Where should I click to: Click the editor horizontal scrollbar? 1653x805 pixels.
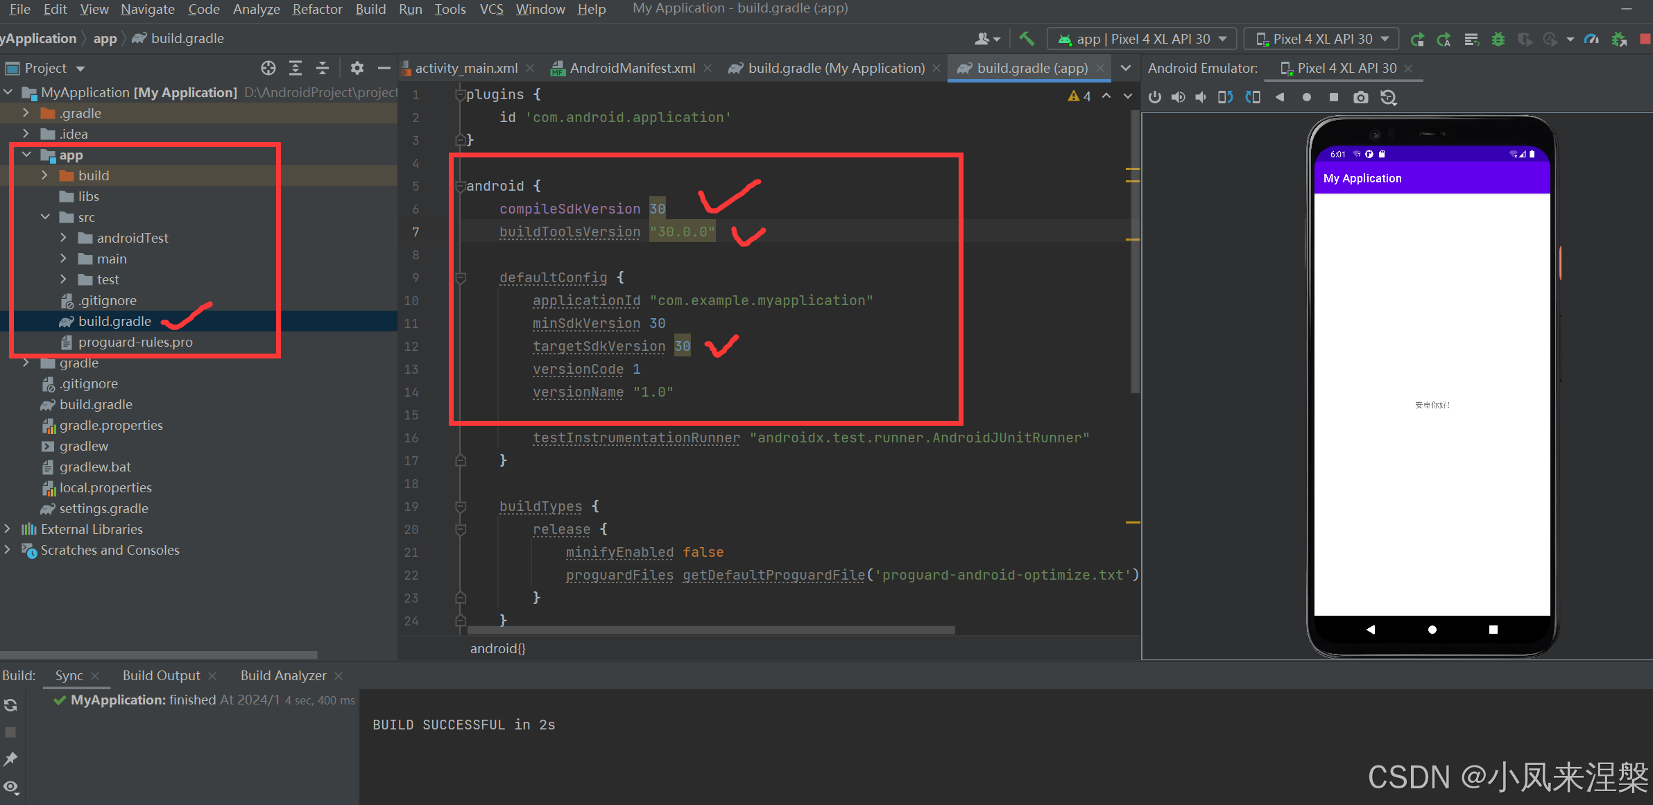(710, 630)
